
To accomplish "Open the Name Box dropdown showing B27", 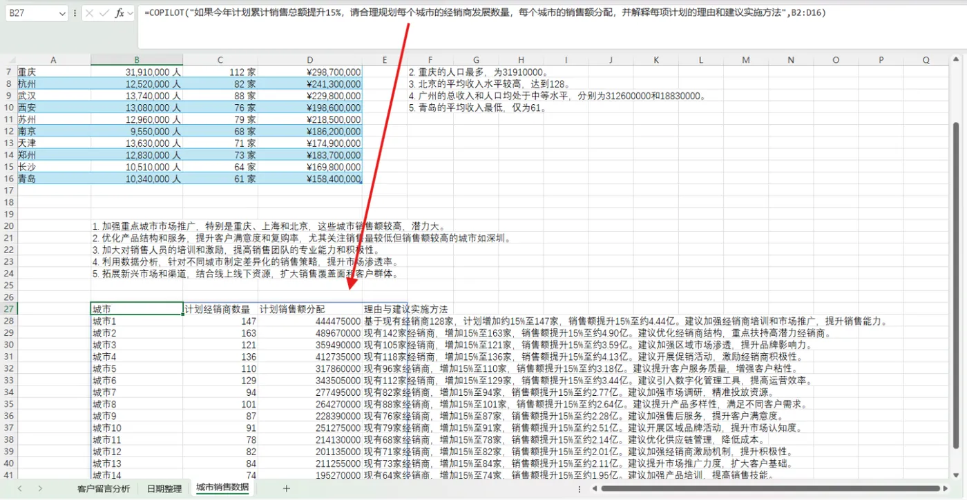I will click(61, 13).
